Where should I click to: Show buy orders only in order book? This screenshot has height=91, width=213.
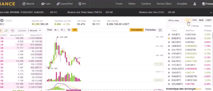6,31
